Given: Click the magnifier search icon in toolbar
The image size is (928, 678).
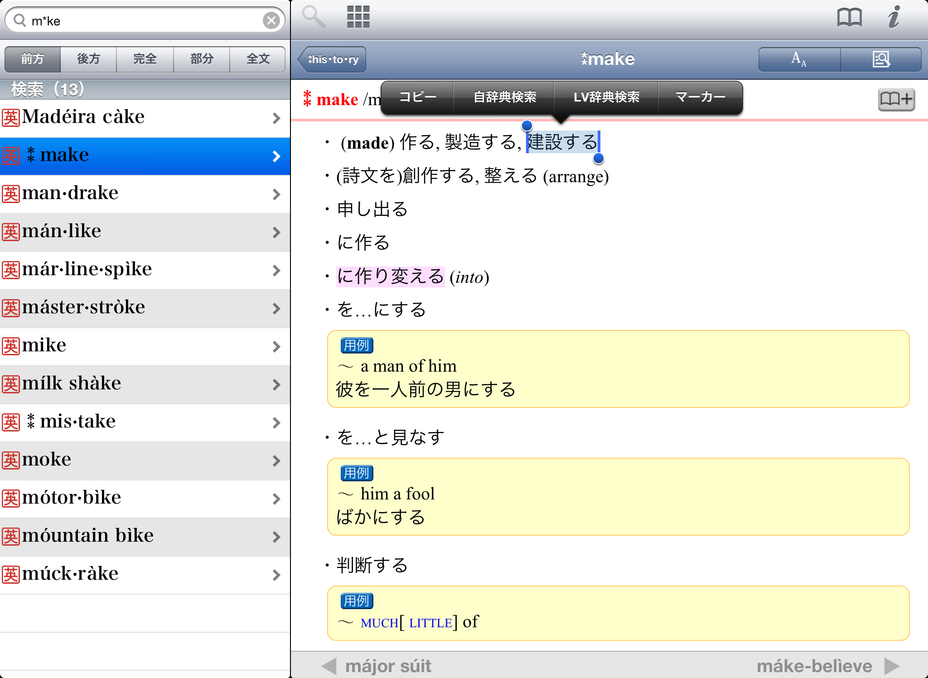Looking at the screenshot, I should tap(313, 17).
